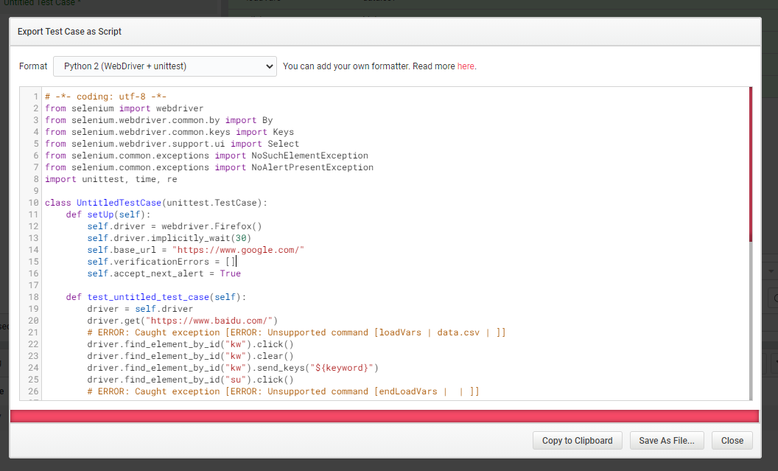
Task: Click the send_keys "${keyword}" line
Action: pos(233,368)
